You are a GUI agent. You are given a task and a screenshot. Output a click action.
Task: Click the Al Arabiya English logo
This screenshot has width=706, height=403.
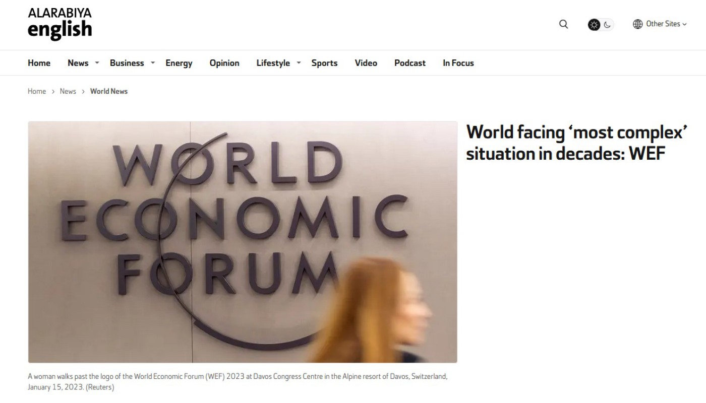click(60, 24)
